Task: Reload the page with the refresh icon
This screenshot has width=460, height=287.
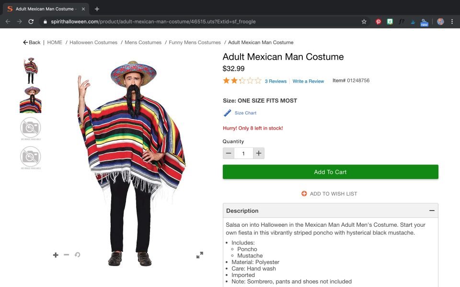Action: coord(31,22)
